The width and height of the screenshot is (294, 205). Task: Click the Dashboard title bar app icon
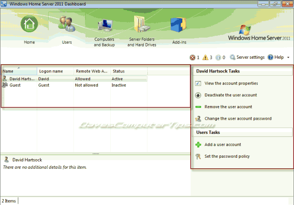coord(4,4)
